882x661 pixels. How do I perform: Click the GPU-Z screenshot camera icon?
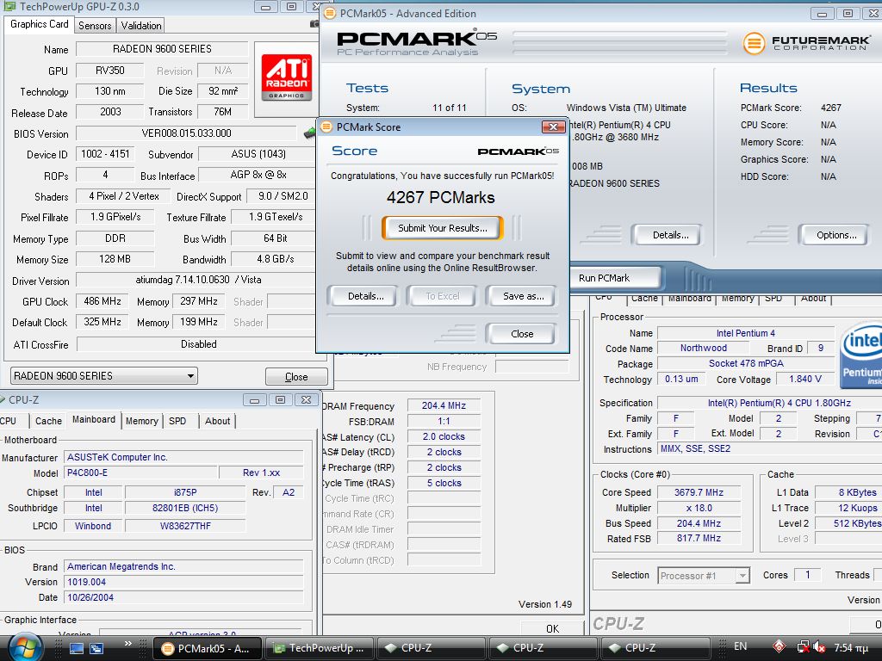pos(314,24)
